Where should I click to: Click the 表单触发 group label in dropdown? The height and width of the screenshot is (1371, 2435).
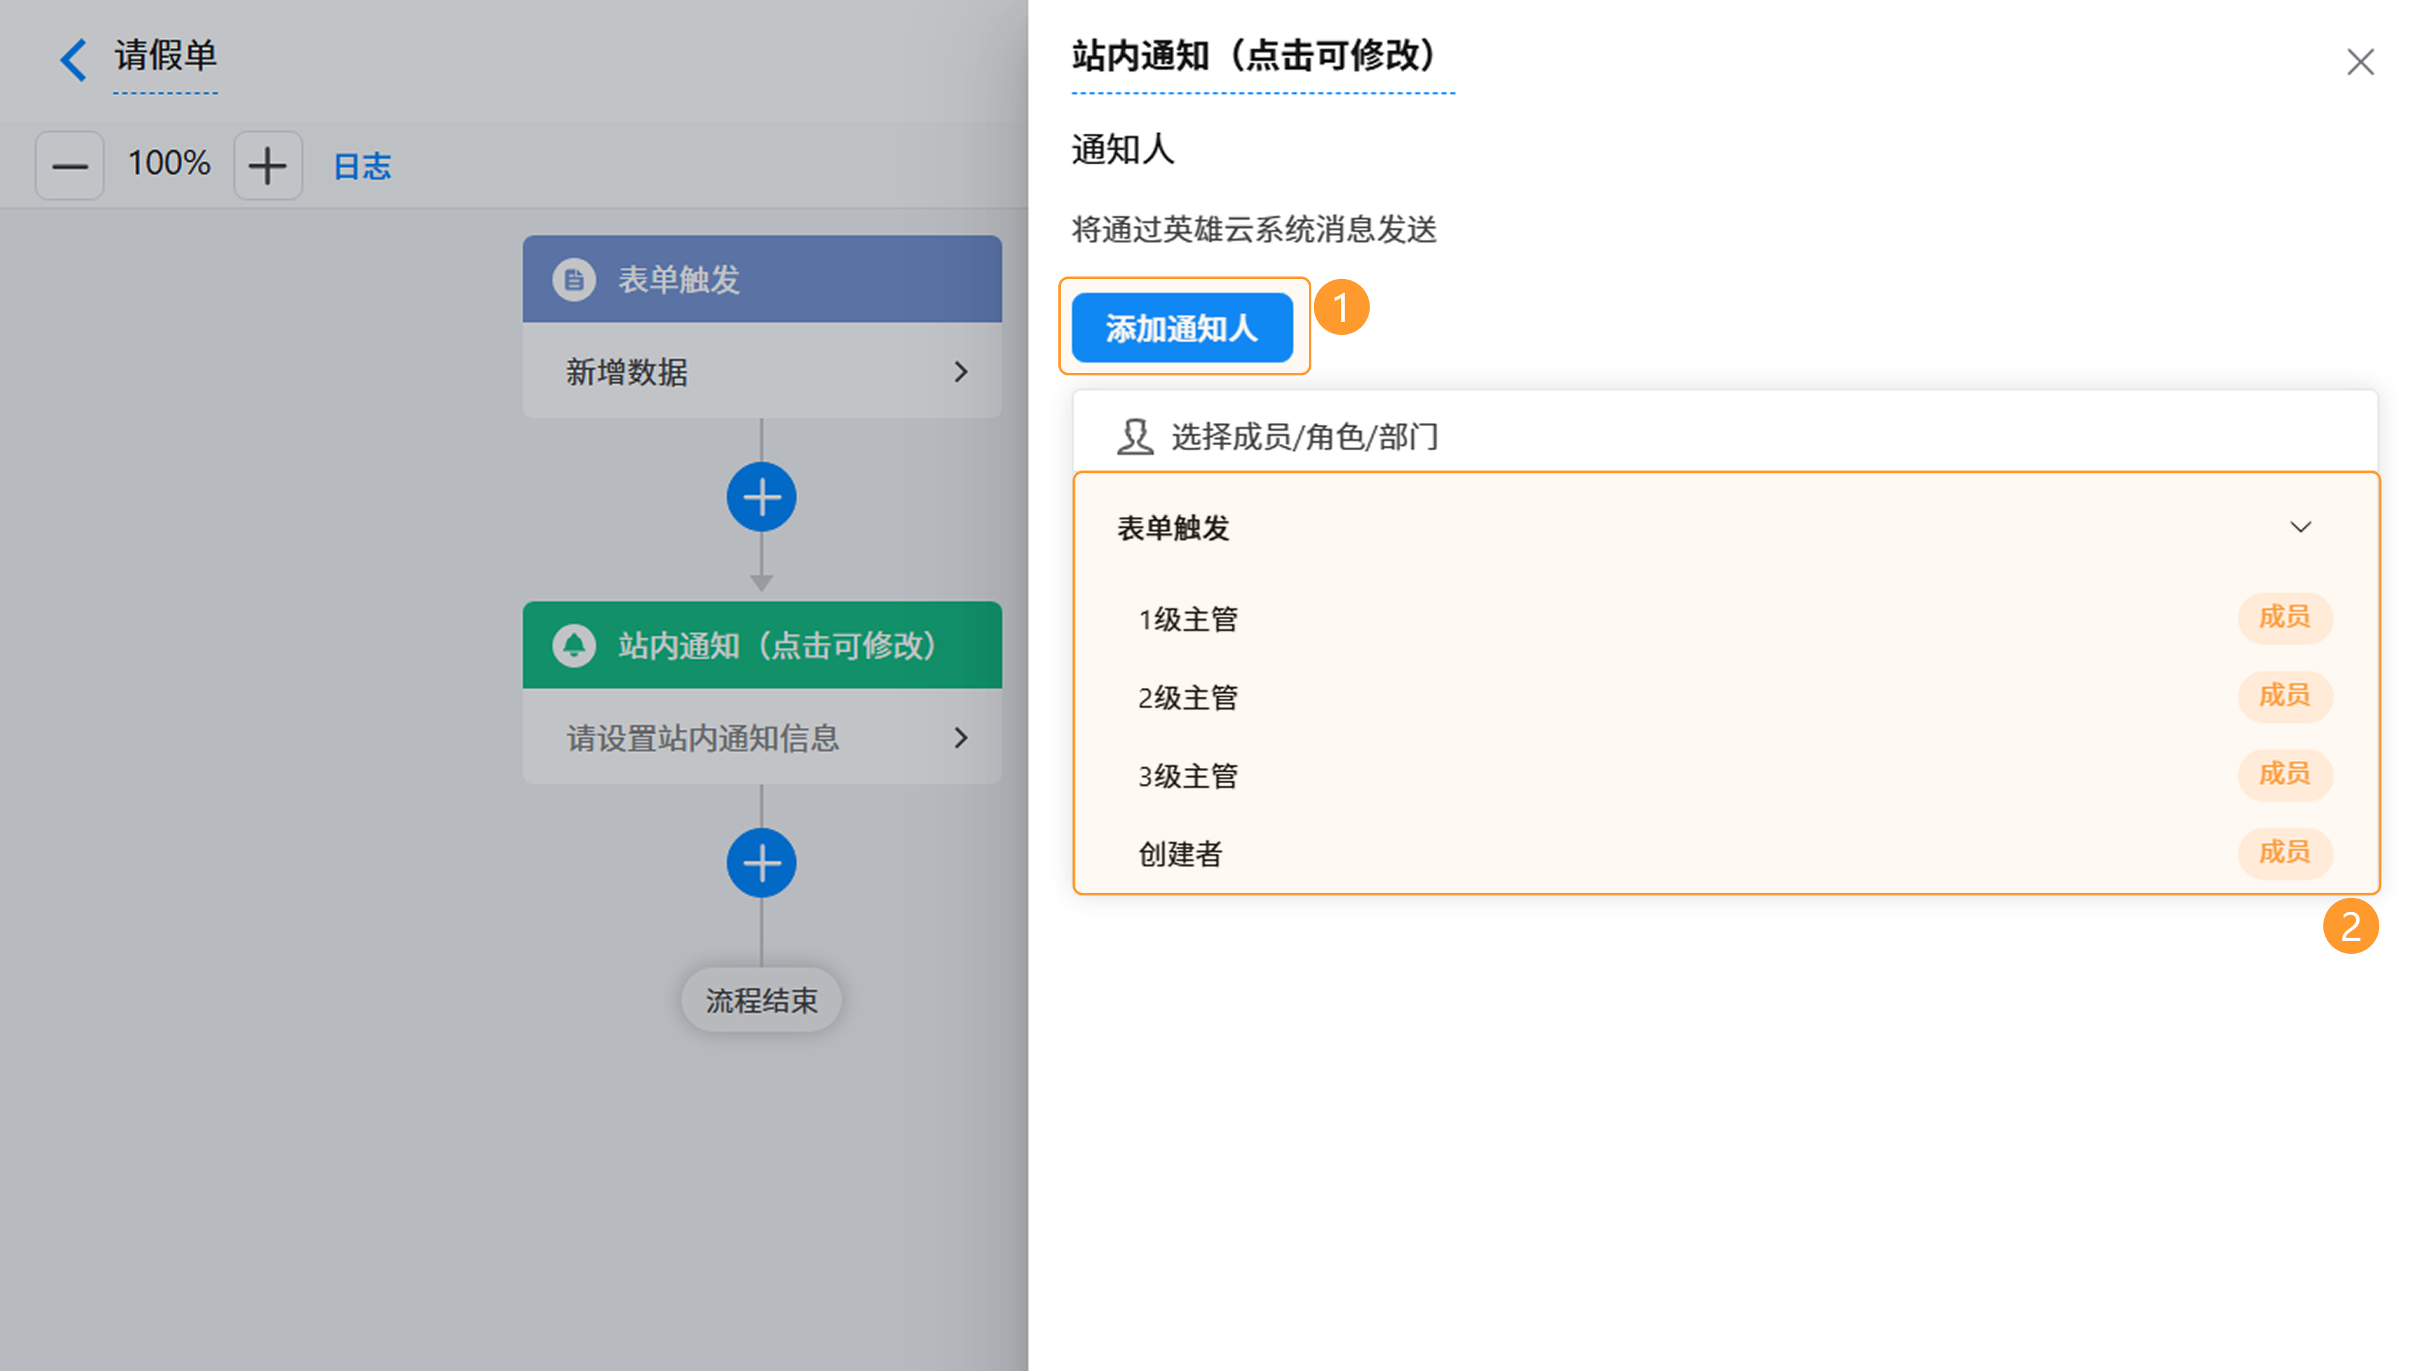pos(1173,528)
